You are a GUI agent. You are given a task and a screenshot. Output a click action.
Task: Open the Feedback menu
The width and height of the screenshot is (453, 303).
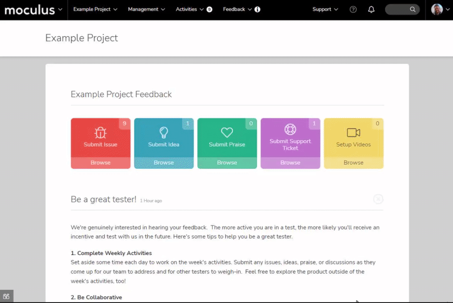(x=237, y=9)
